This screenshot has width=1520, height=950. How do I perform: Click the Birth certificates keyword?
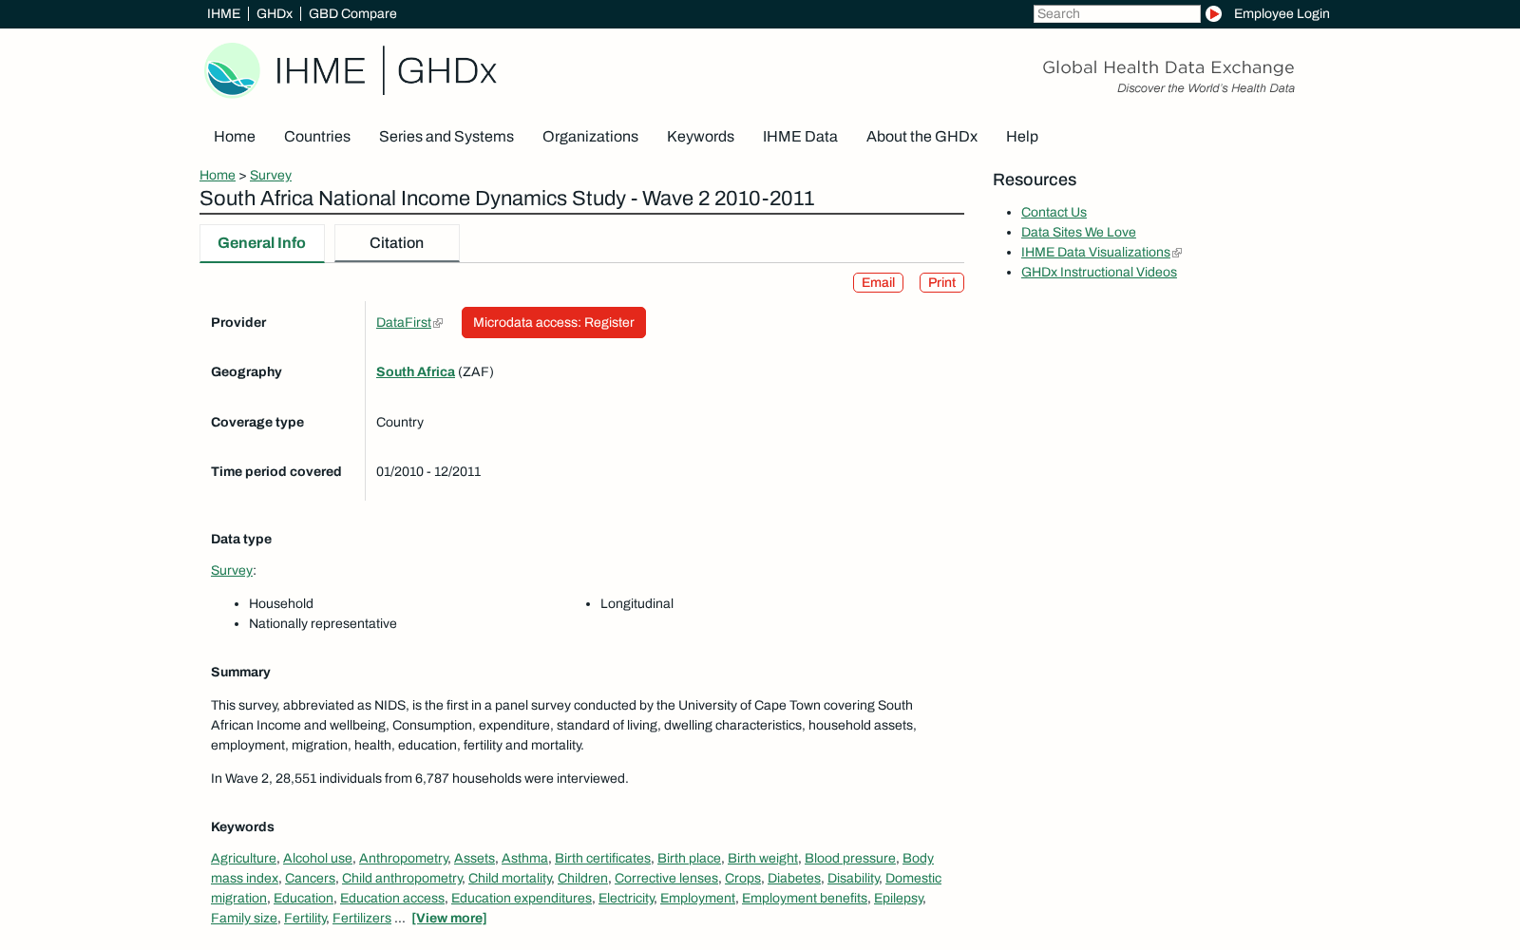coord(602,859)
